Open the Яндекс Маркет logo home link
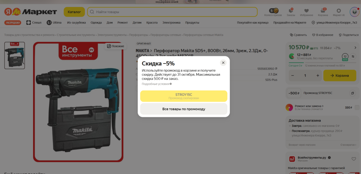The height and width of the screenshot is (174, 361). click(x=30, y=12)
